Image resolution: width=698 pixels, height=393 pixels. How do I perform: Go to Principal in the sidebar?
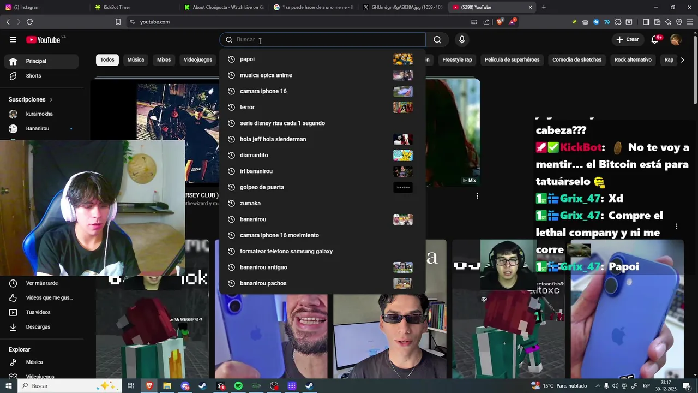[41, 61]
